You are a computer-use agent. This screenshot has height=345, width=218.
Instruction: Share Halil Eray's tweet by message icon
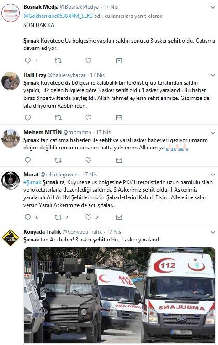(119, 118)
